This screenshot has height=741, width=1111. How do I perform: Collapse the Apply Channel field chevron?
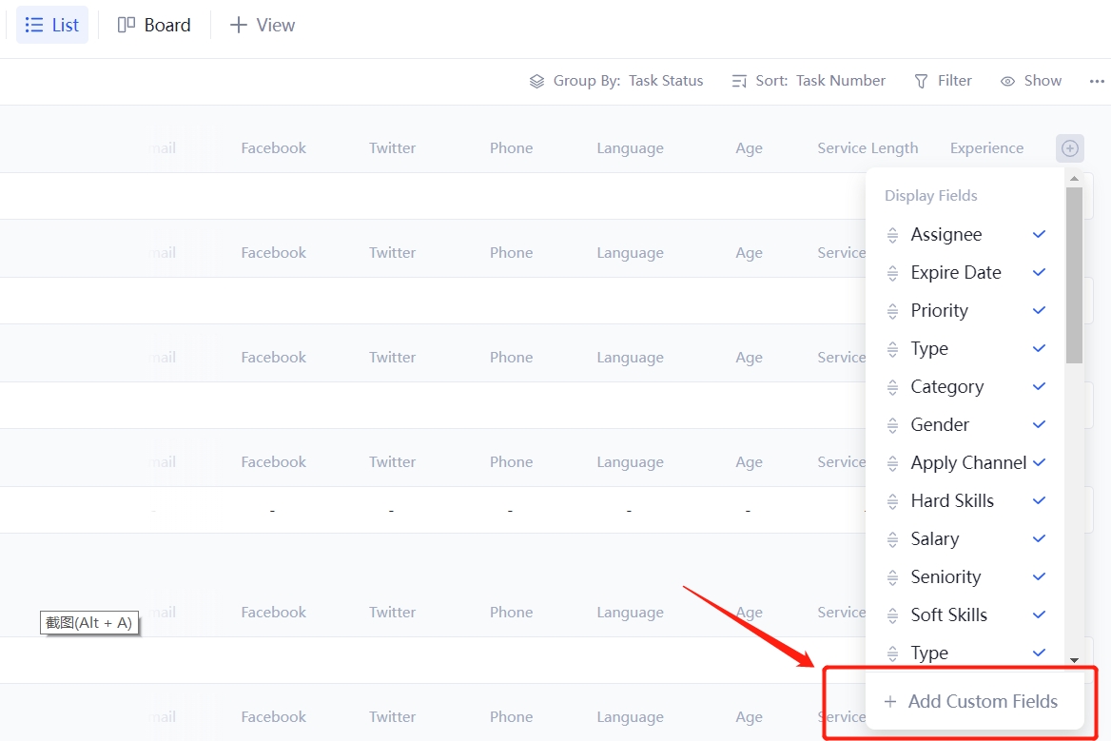(1038, 462)
